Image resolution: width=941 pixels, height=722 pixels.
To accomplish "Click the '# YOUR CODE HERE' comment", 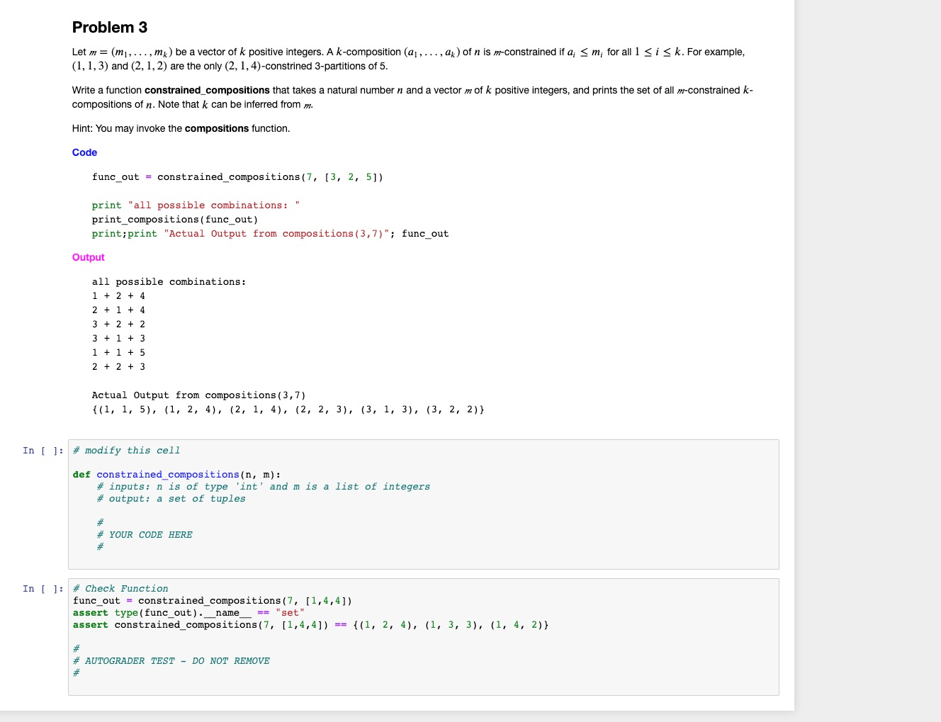I will pos(145,535).
